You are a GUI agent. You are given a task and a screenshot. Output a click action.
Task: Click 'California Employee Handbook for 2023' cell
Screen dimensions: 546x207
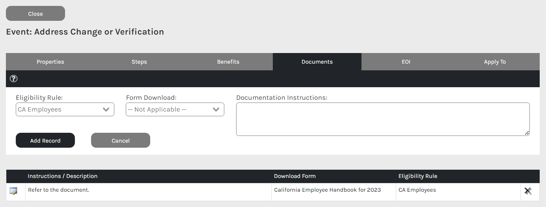334,192
